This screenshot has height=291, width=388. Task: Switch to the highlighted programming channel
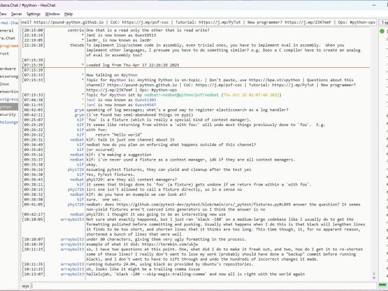pyautogui.click(x=9, y=45)
